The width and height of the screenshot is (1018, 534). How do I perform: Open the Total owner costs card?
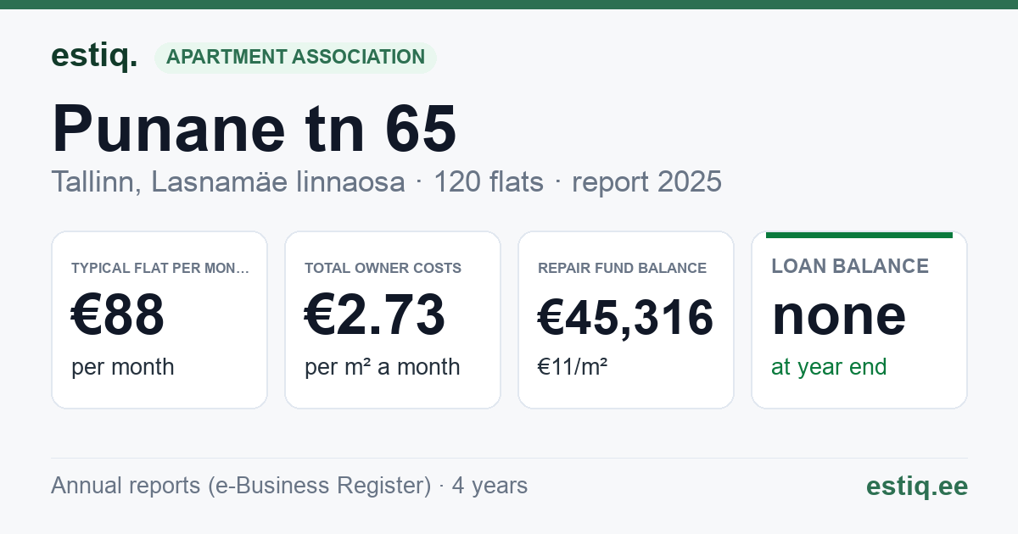click(393, 320)
